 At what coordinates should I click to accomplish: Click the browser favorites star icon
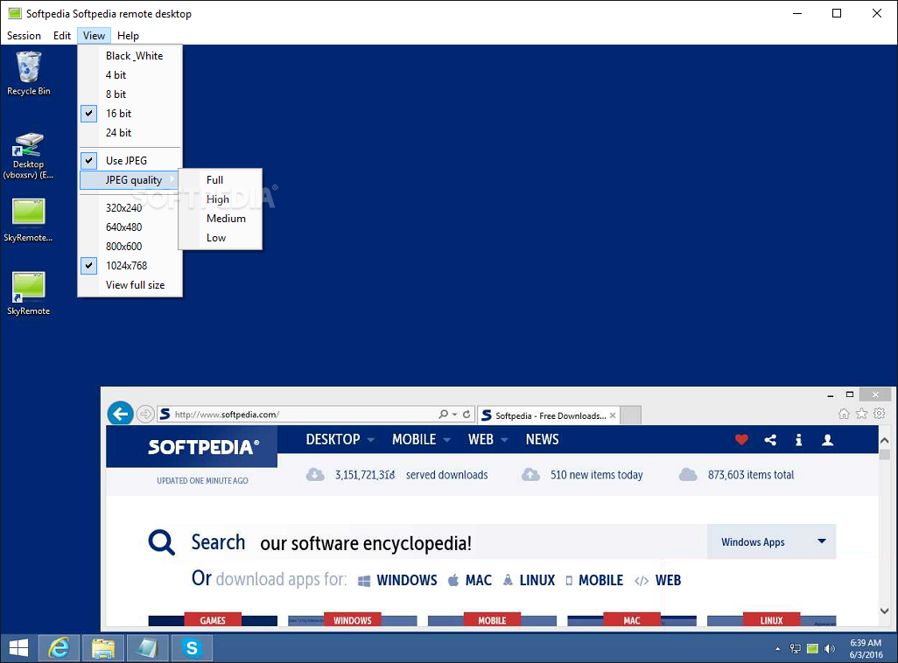861,414
